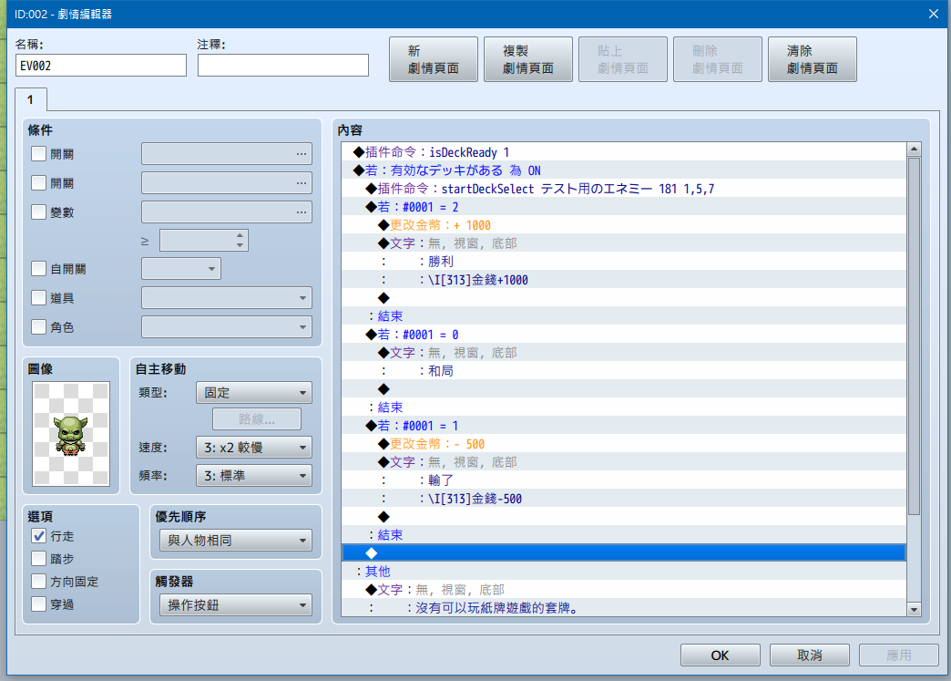The image size is (951, 681).
Task: Click the content list scrollbar down arrow
Action: point(914,609)
